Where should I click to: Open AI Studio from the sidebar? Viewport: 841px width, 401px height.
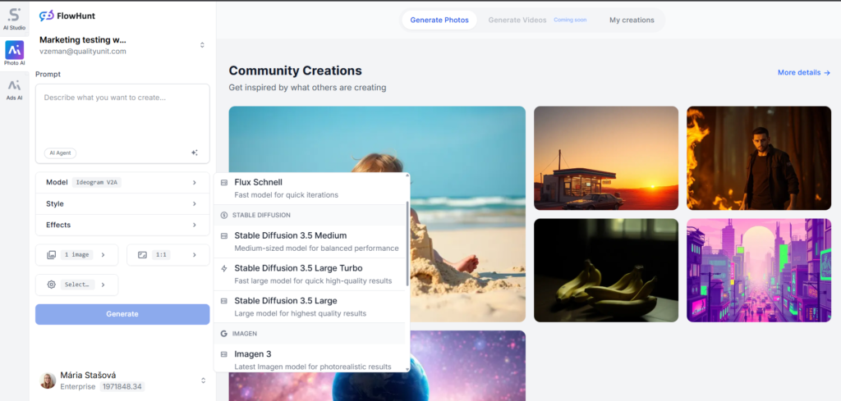coord(14,18)
